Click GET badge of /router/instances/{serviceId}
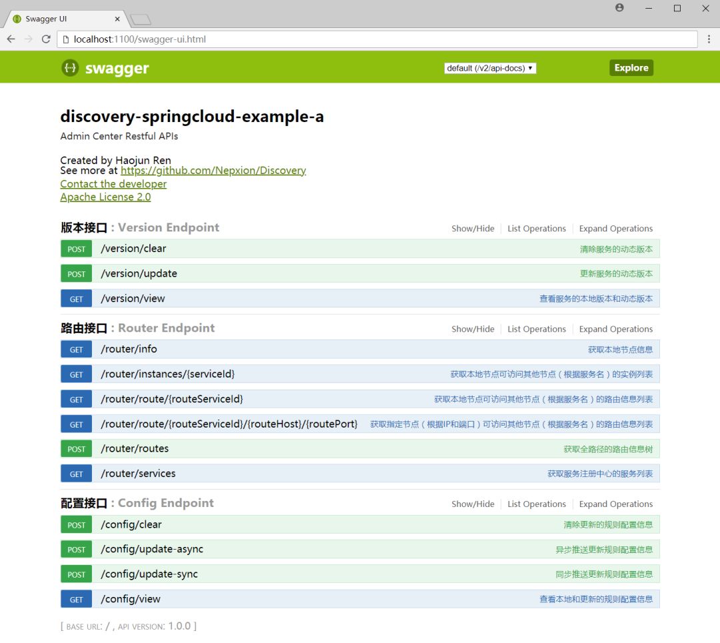This screenshot has width=720, height=643. pyautogui.click(x=76, y=374)
